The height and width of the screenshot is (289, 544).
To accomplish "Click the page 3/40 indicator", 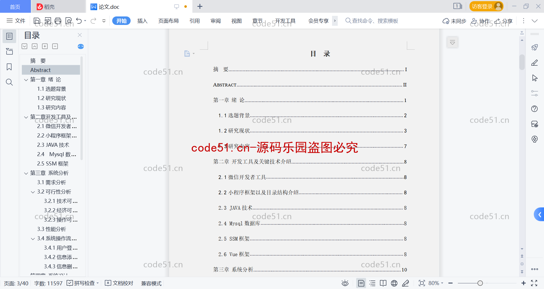I will coord(16,283).
